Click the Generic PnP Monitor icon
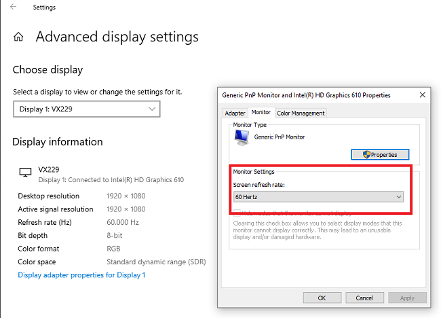The image size is (441, 318). coord(242,137)
